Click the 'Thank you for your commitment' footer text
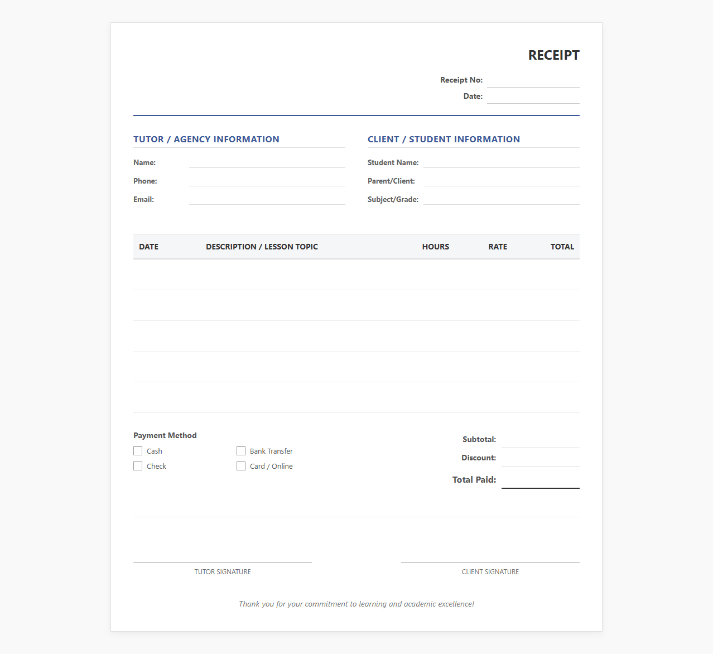Viewport: 713px width, 654px height. click(x=356, y=604)
